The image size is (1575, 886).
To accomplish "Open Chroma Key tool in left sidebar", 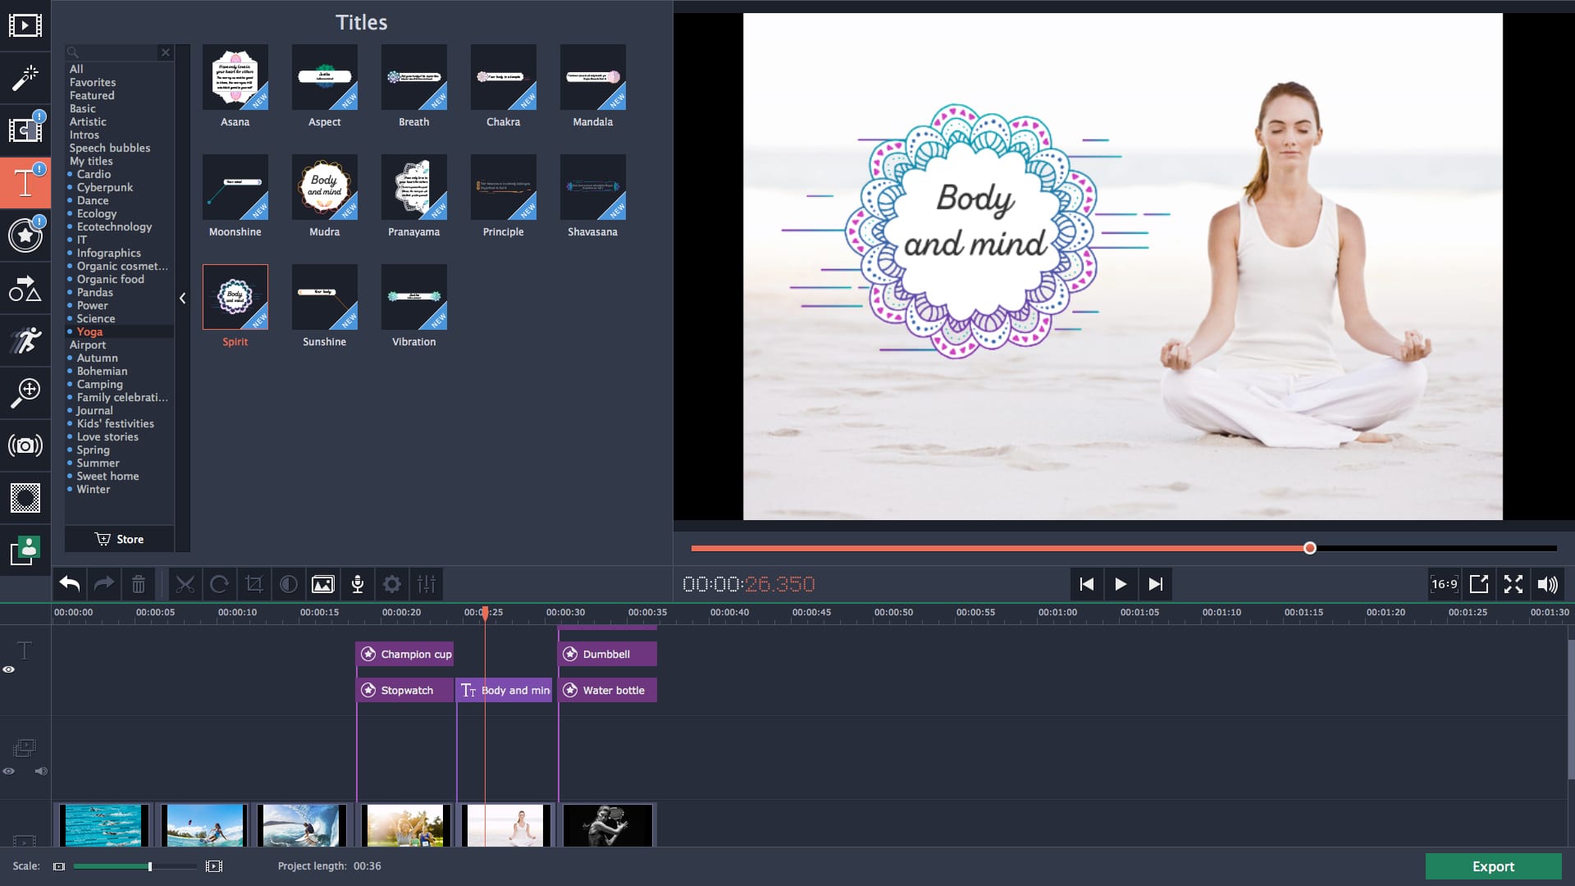I will point(25,498).
